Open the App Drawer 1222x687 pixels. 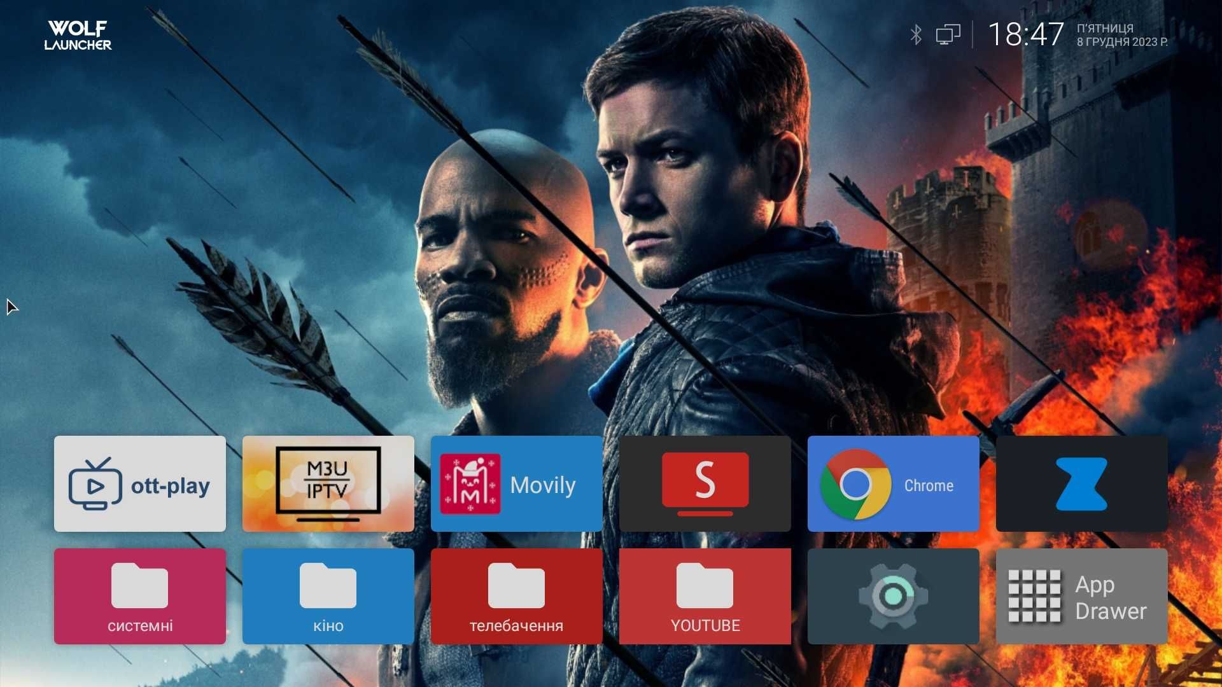click(x=1082, y=596)
